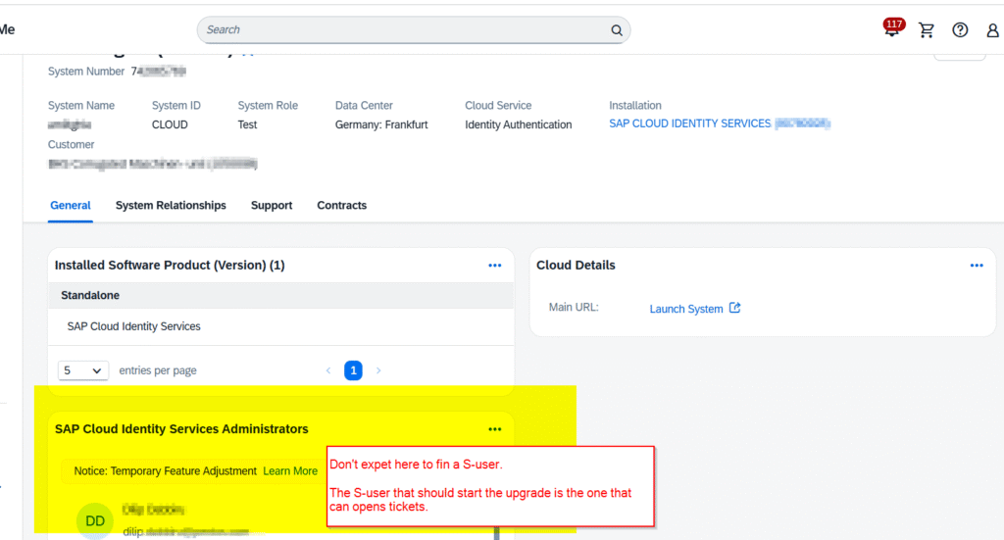Viewport: 1004px width, 540px height.
Task: Select the General tab
Action: (71, 206)
